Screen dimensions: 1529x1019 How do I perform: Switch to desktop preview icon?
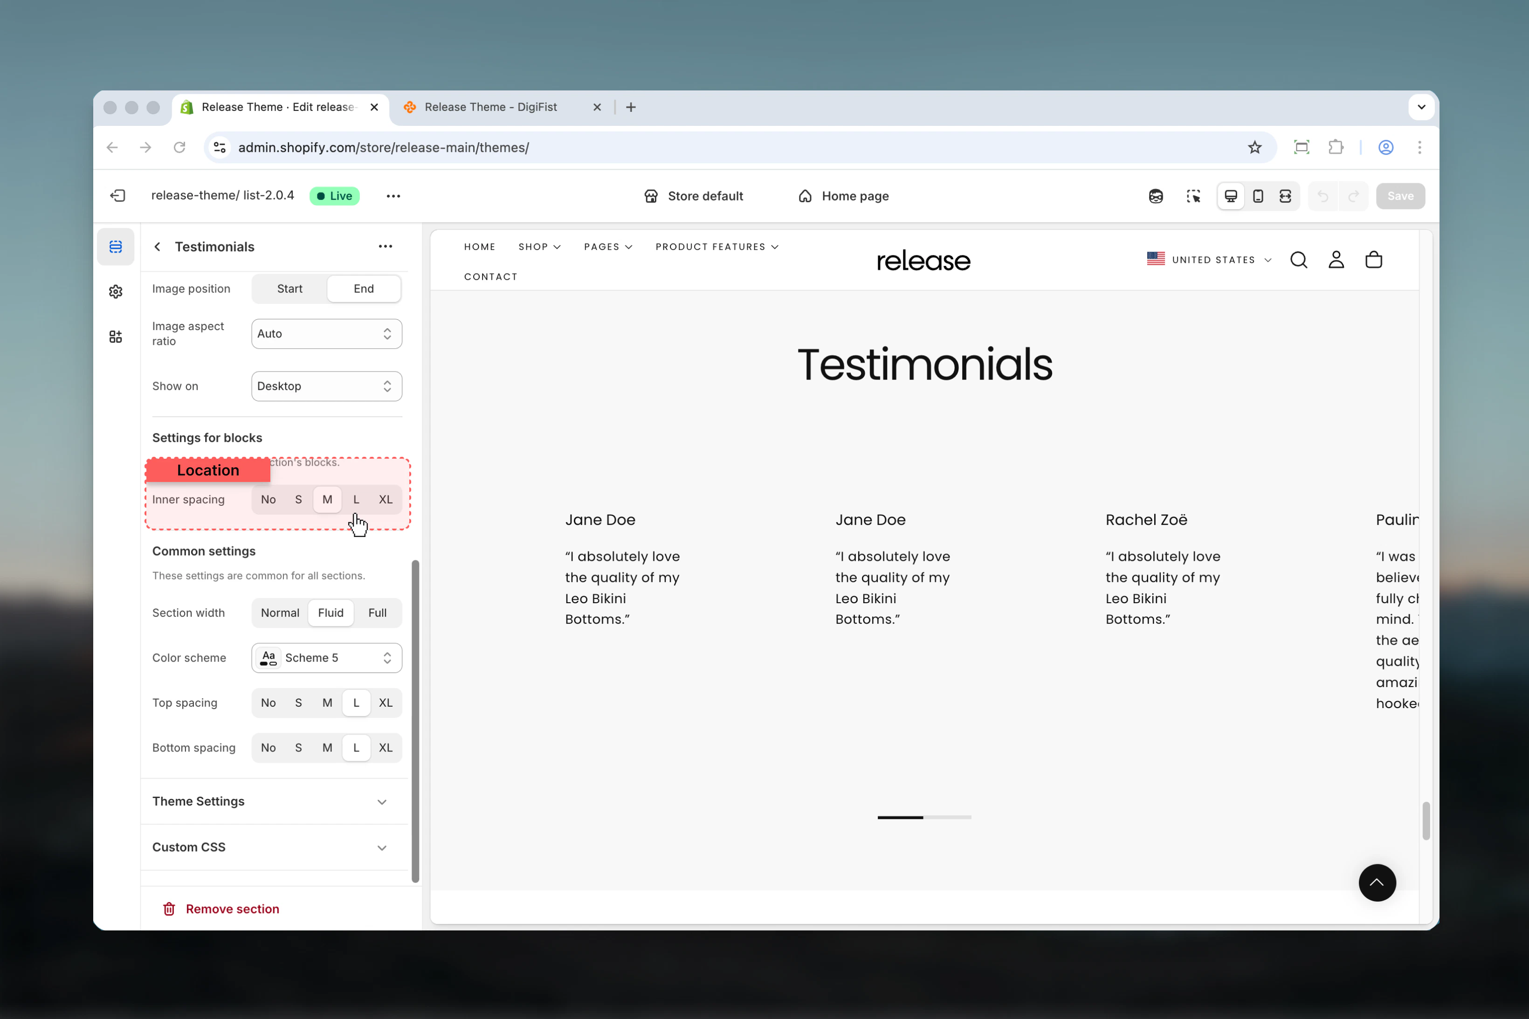pyautogui.click(x=1231, y=196)
